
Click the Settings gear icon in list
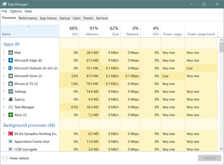[x=11, y=92]
